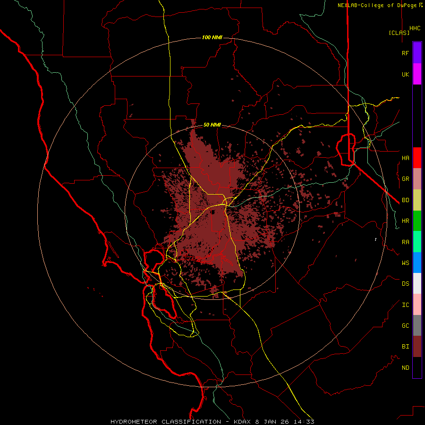Image resolution: width=425 pixels, height=425 pixels.
Task: Click the HA legend label
Action: tap(405, 158)
